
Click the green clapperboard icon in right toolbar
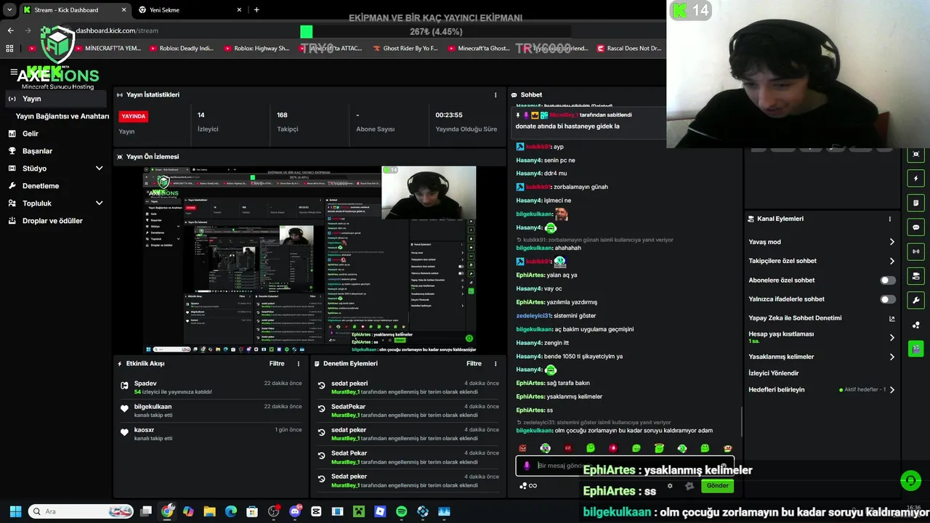pos(915,349)
